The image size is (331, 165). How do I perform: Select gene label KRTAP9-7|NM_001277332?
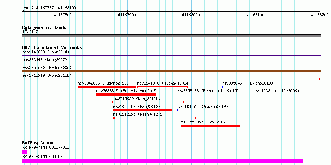tap(46, 148)
